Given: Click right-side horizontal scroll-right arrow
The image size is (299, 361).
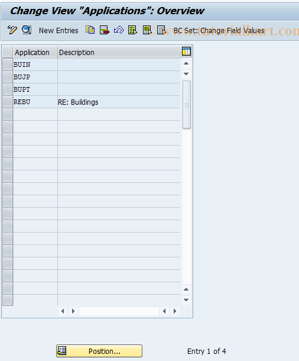Looking at the screenshot, I should (x=175, y=311).
